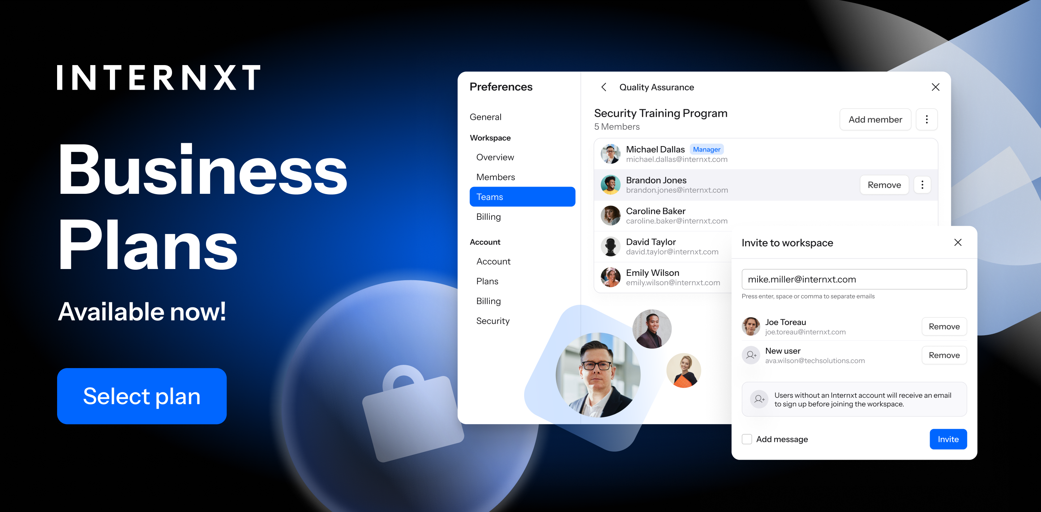Click the Remove button next to Joe Toreau
Viewport: 1041px width, 512px height.
pos(943,325)
